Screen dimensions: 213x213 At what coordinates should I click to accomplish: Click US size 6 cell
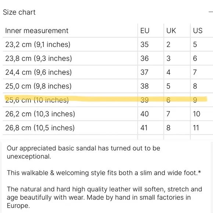pyautogui.click(x=195, y=58)
